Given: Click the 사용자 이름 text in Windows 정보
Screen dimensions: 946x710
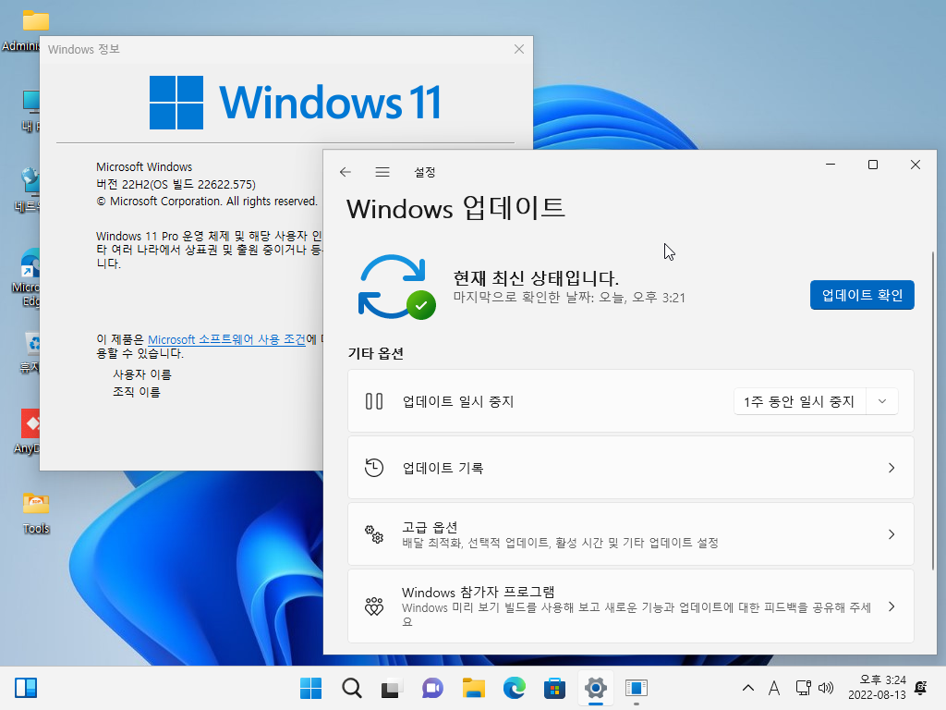Looking at the screenshot, I should 142,374.
